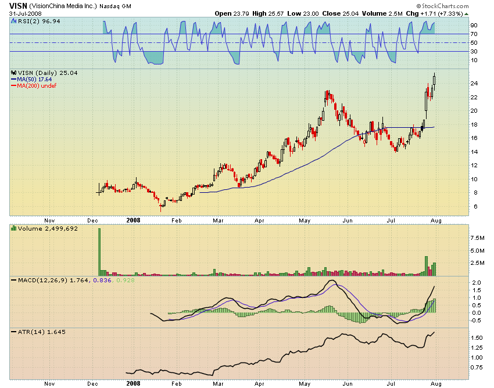Click the Dec label under the ATR panel
This screenshot has height=388, width=494.
92,383
